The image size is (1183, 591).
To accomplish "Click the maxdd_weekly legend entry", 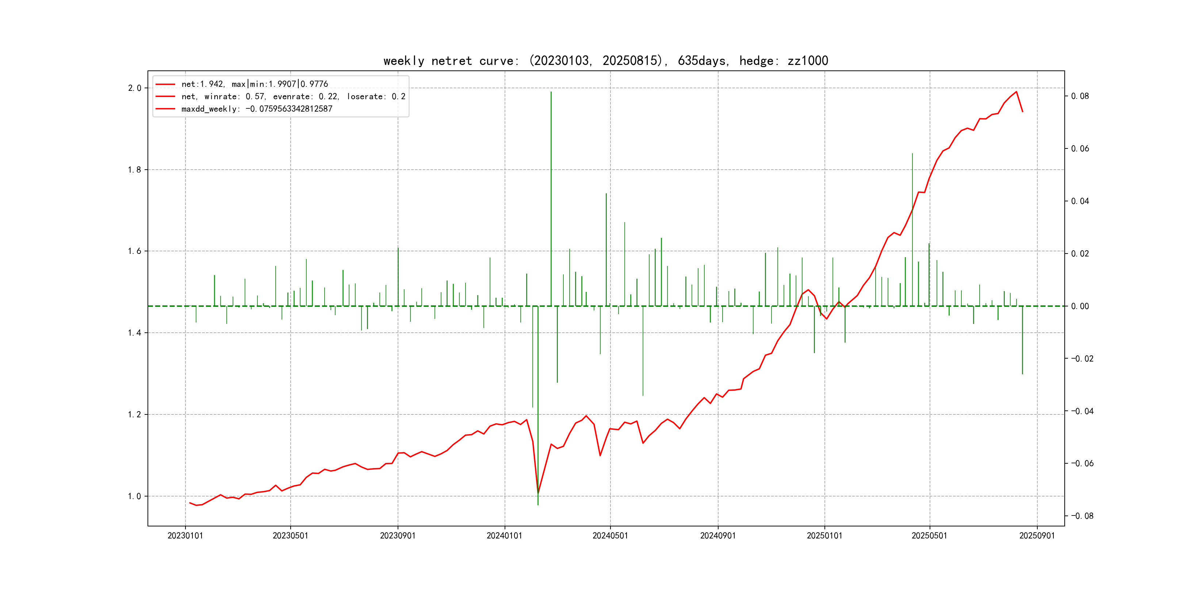I will click(x=257, y=109).
